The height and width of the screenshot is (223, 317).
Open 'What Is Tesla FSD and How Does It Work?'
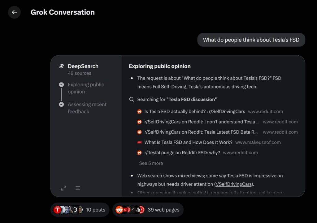[x=188, y=143]
